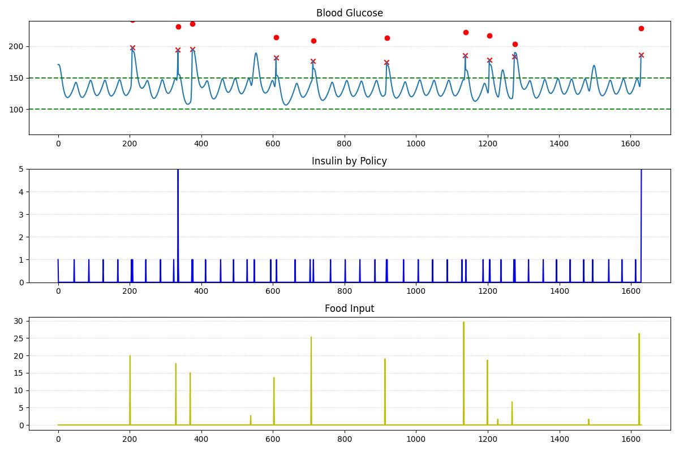The image size is (679, 452).
Task: Click the y-axis label 30 in Food Input
Action: [18, 321]
